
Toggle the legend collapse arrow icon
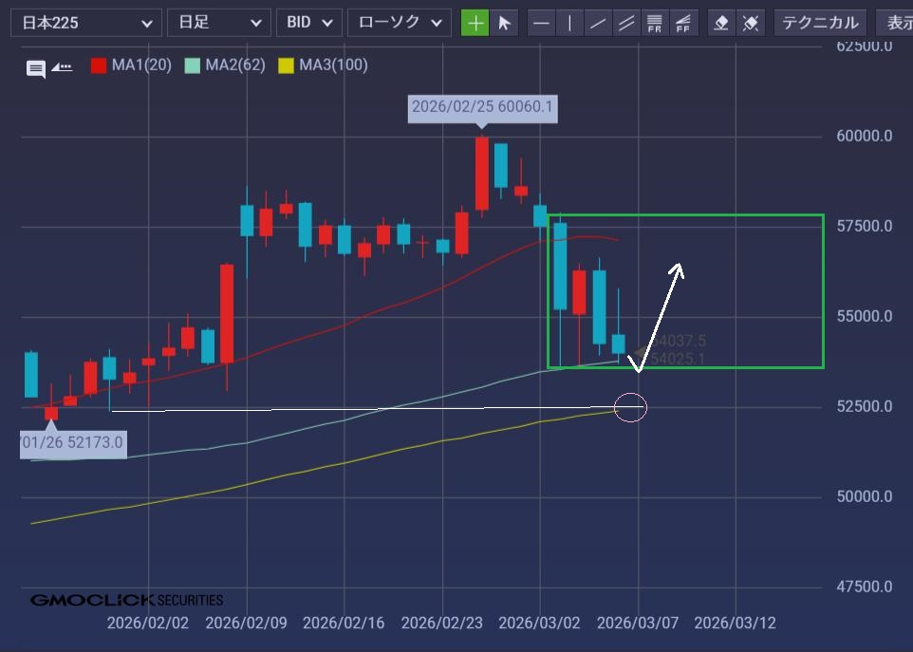point(62,66)
